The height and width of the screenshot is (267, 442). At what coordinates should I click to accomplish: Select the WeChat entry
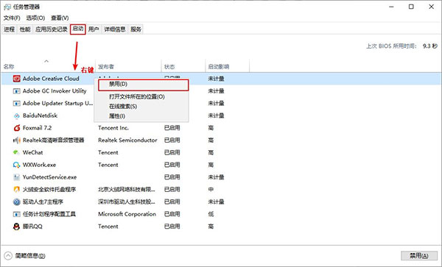(x=32, y=152)
